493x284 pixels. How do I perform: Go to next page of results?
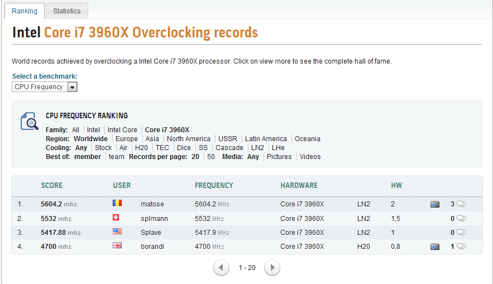[x=272, y=268]
